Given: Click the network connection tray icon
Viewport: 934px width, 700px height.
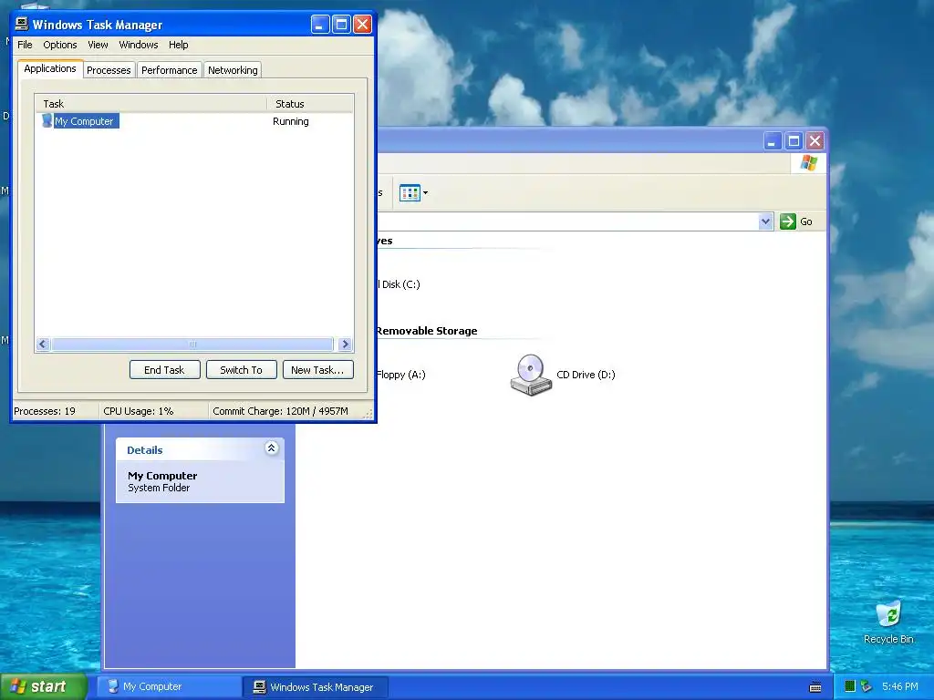Looking at the screenshot, I should click(867, 686).
